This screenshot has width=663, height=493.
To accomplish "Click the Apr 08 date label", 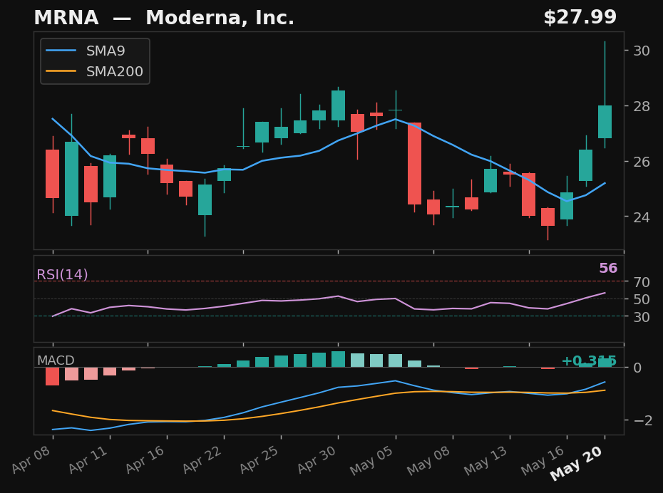I will pyautogui.click(x=31, y=460).
